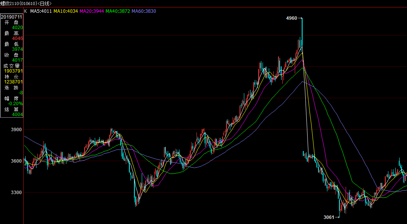Click the chart title 螺纹2110(010610)<日线>
The height and width of the screenshot is (224, 407).
pyautogui.click(x=26, y=3)
